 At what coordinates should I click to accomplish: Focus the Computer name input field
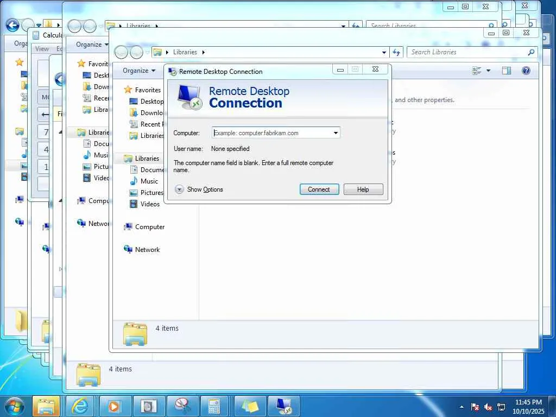pos(272,133)
